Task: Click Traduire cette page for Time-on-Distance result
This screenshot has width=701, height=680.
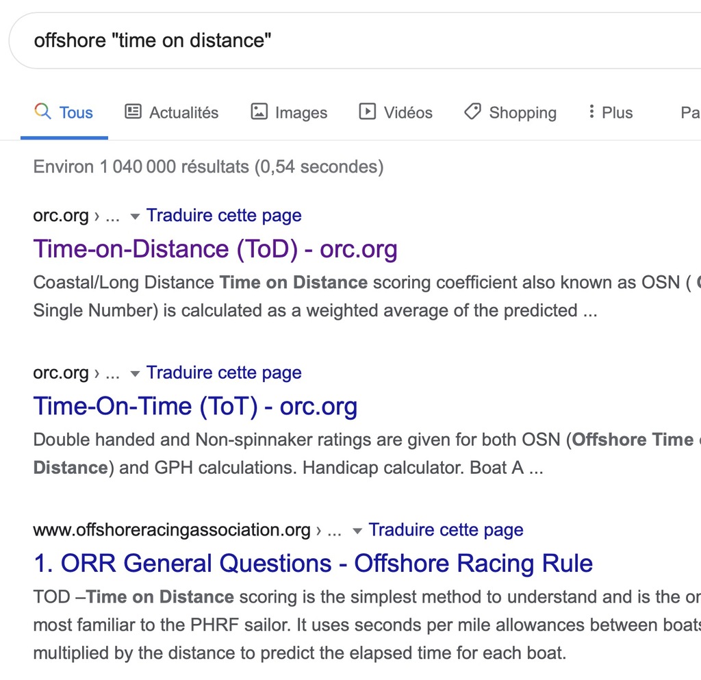Action: (224, 216)
